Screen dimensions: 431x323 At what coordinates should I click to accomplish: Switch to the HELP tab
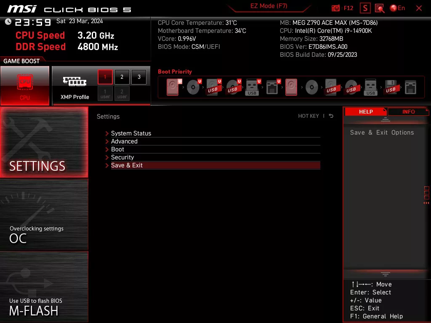point(366,111)
